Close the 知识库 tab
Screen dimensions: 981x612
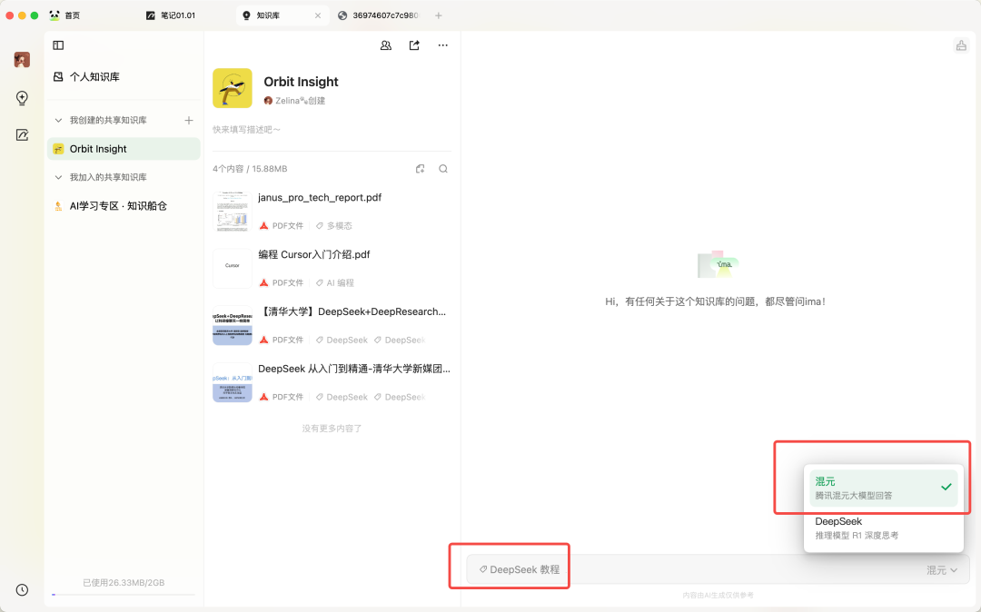(x=318, y=15)
